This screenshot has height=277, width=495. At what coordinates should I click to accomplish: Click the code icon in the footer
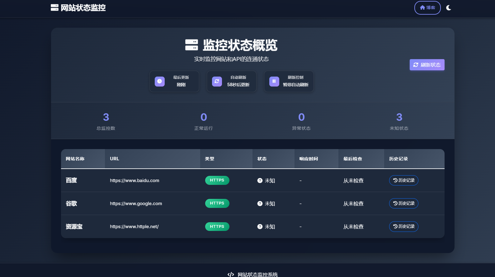tap(231, 275)
